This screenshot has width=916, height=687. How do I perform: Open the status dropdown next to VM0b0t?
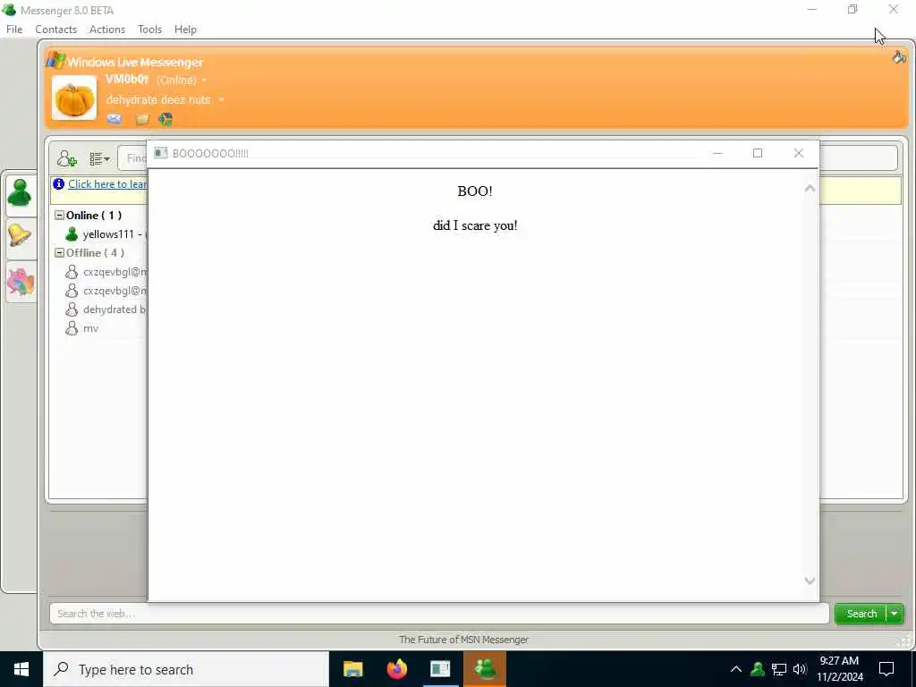pyautogui.click(x=204, y=80)
